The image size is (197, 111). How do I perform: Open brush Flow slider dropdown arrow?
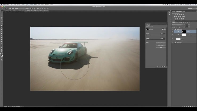coord(43,9)
